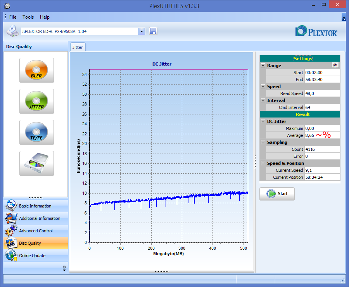Go to Basic Information section
Image resolution: width=349 pixels, height=287 pixels.
pos(36,206)
